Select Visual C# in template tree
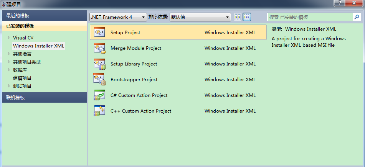Viewport: 365px width, 167px height. 23,38
